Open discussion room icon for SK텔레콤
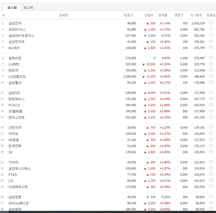Image resolution: width=216 pixels, height=213 pixels. click(211, 111)
